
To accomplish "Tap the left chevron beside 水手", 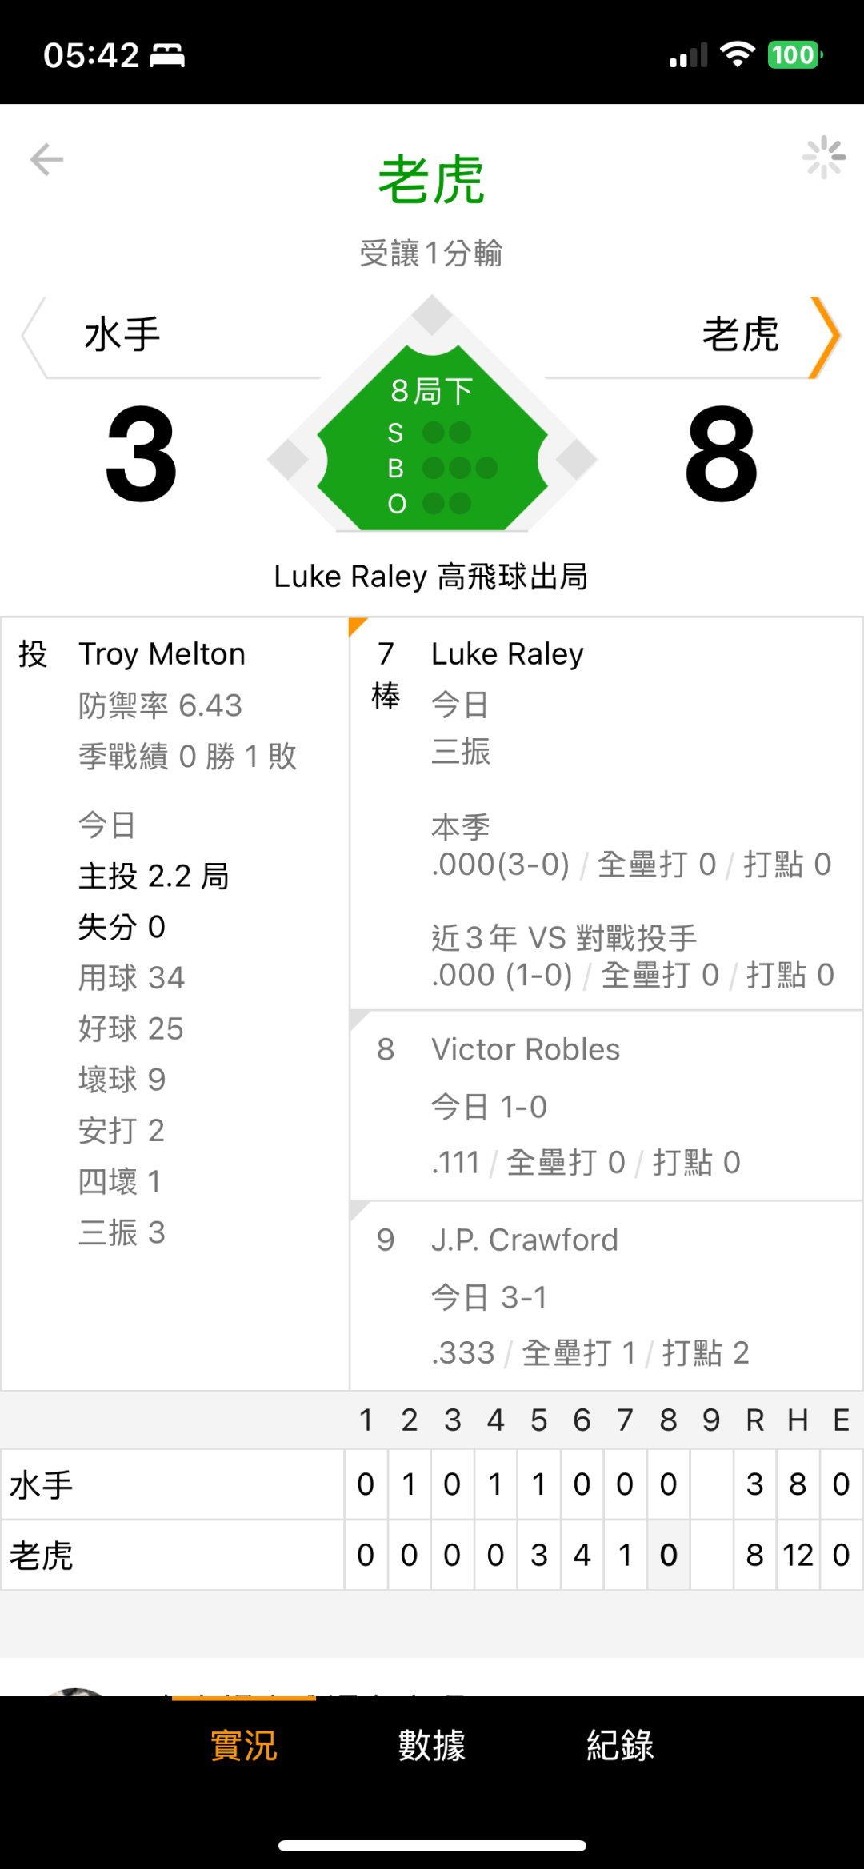I will point(34,337).
